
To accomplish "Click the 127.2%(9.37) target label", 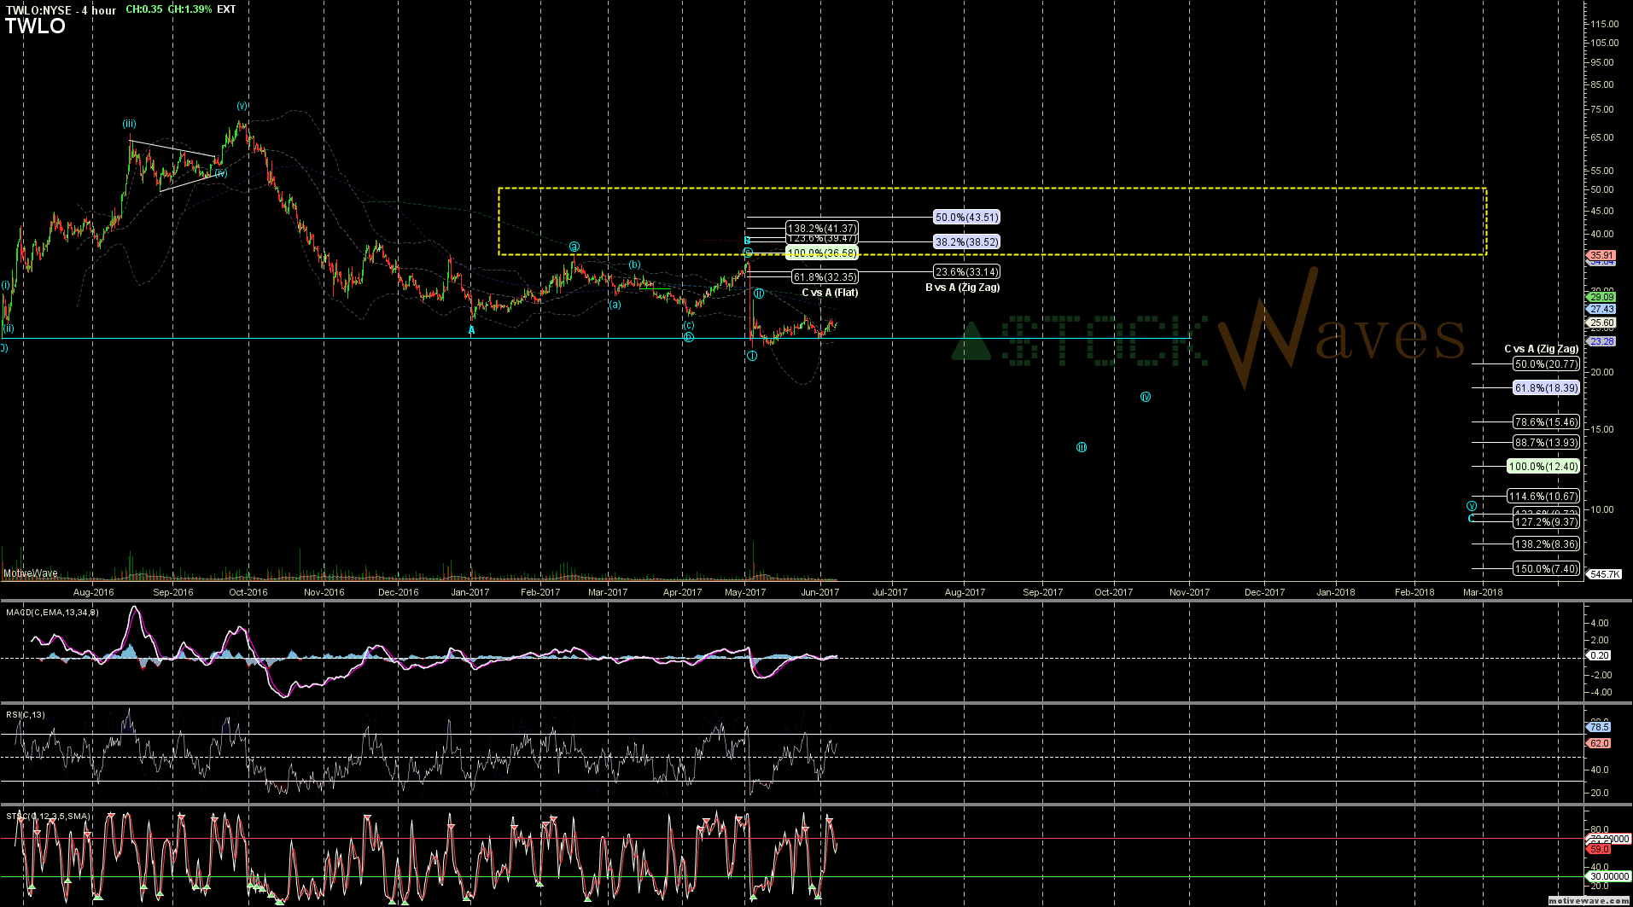I will coord(1546,522).
